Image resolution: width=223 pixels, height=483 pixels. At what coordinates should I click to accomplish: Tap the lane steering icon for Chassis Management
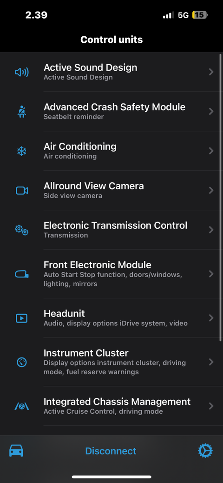point(21,406)
